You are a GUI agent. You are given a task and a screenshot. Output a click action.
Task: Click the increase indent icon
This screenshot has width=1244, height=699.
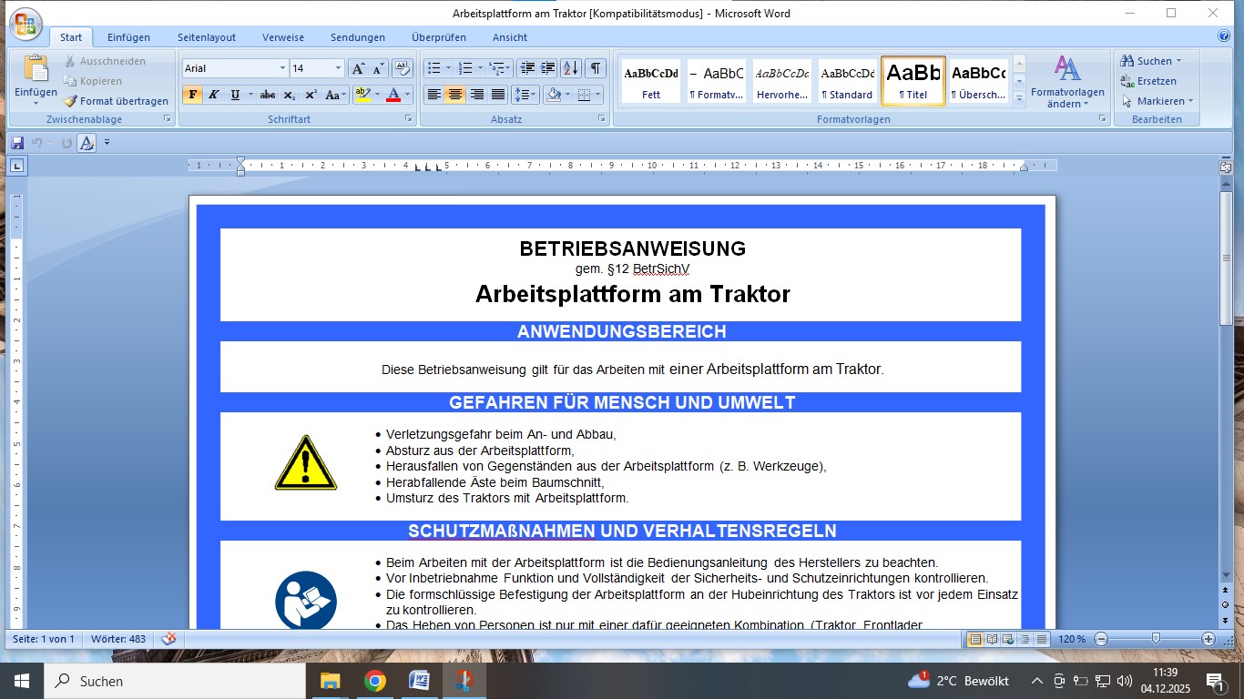click(548, 68)
